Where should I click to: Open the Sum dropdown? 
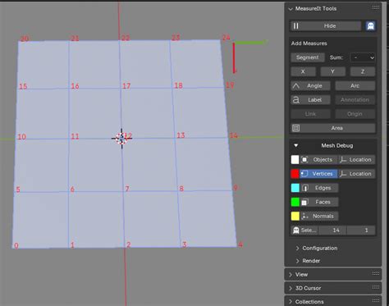(363, 57)
